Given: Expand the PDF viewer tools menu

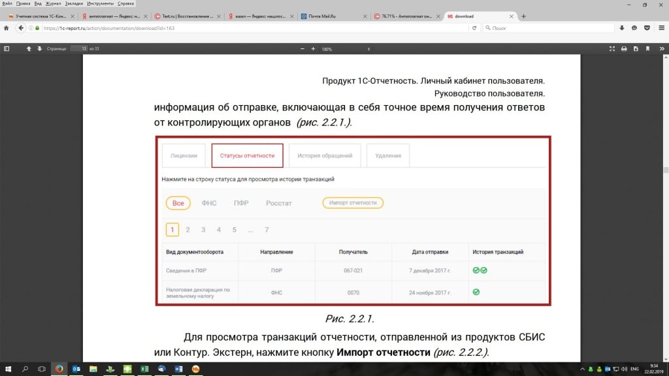Looking at the screenshot, I should (x=661, y=49).
